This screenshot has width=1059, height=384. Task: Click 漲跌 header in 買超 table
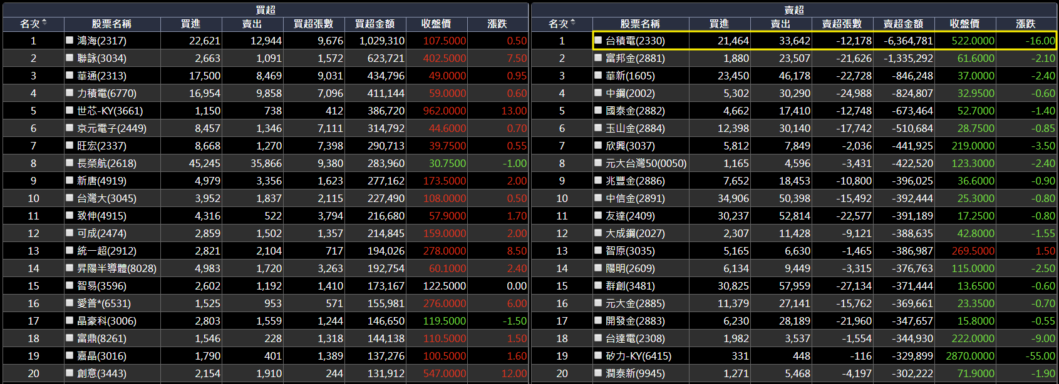point(498,24)
